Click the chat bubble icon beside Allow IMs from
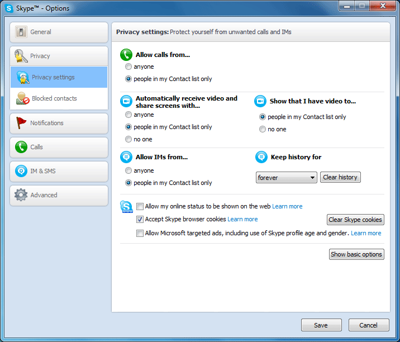 click(x=126, y=157)
